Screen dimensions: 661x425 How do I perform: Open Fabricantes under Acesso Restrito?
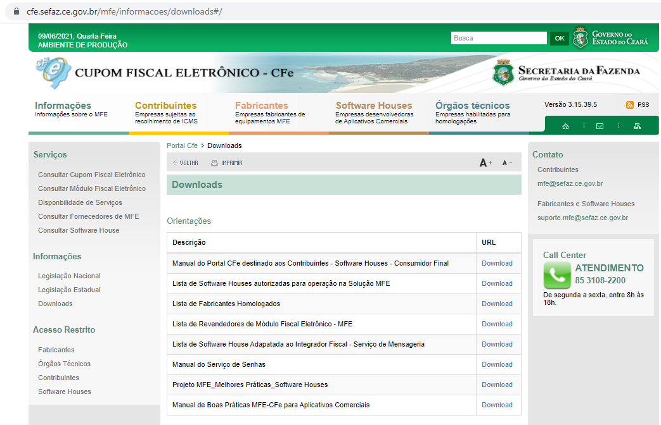click(56, 350)
